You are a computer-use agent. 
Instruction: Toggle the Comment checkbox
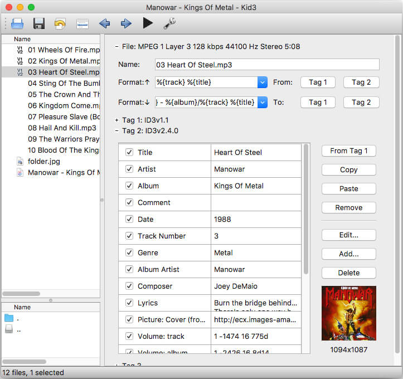click(129, 202)
